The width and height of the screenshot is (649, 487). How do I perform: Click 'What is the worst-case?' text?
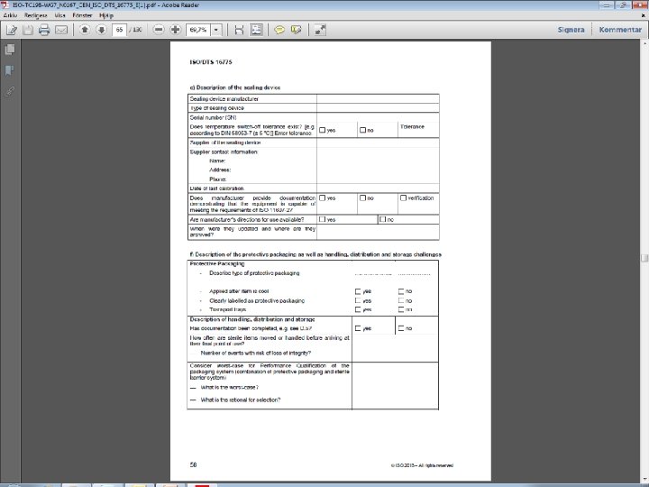pyautogui.click(x=230, y=388)
